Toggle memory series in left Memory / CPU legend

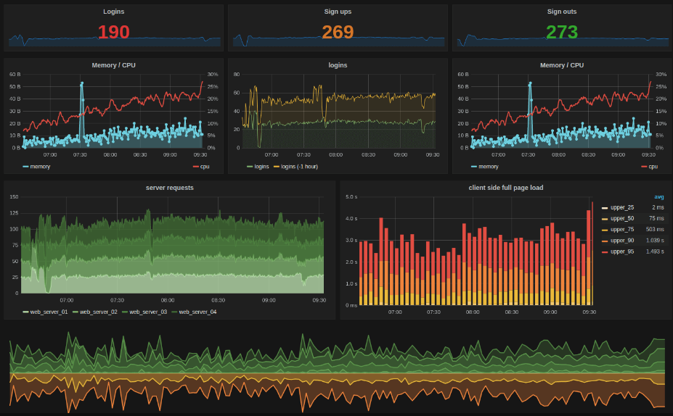point(40,167)
